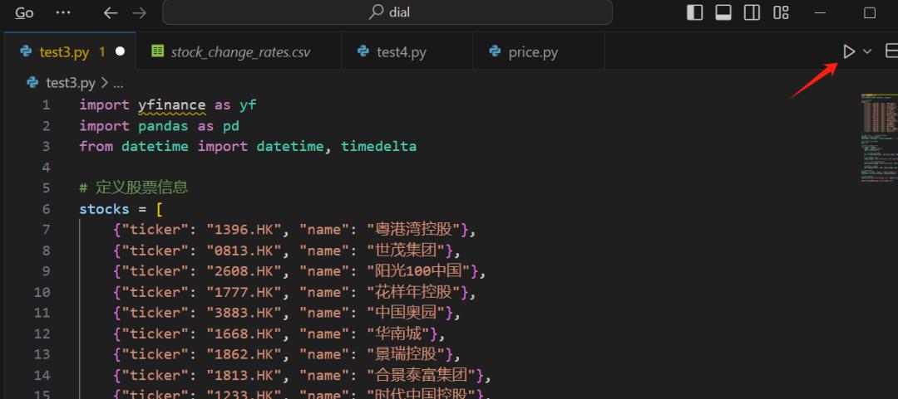Click the unsaved dot on test3.py tab

pos(120,51)
